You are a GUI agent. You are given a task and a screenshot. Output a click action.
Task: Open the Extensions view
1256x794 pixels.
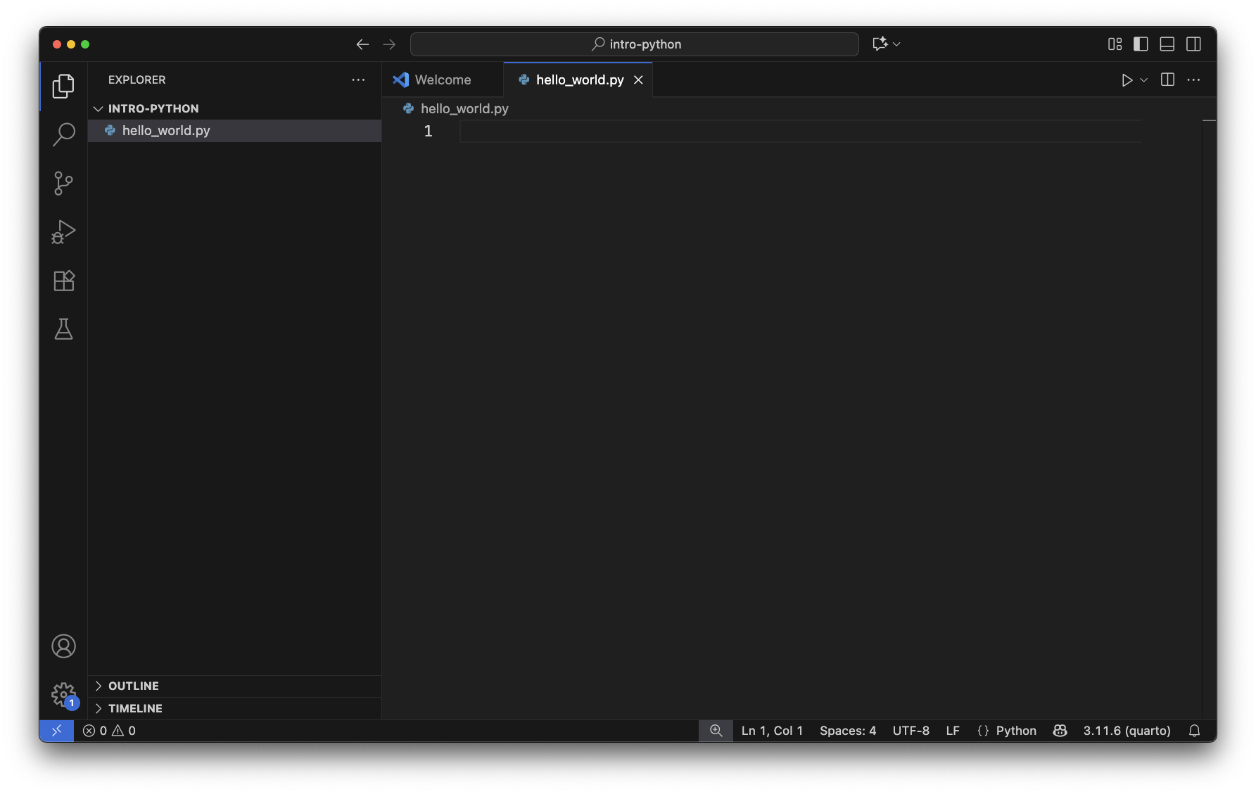(x=63, y=281)
